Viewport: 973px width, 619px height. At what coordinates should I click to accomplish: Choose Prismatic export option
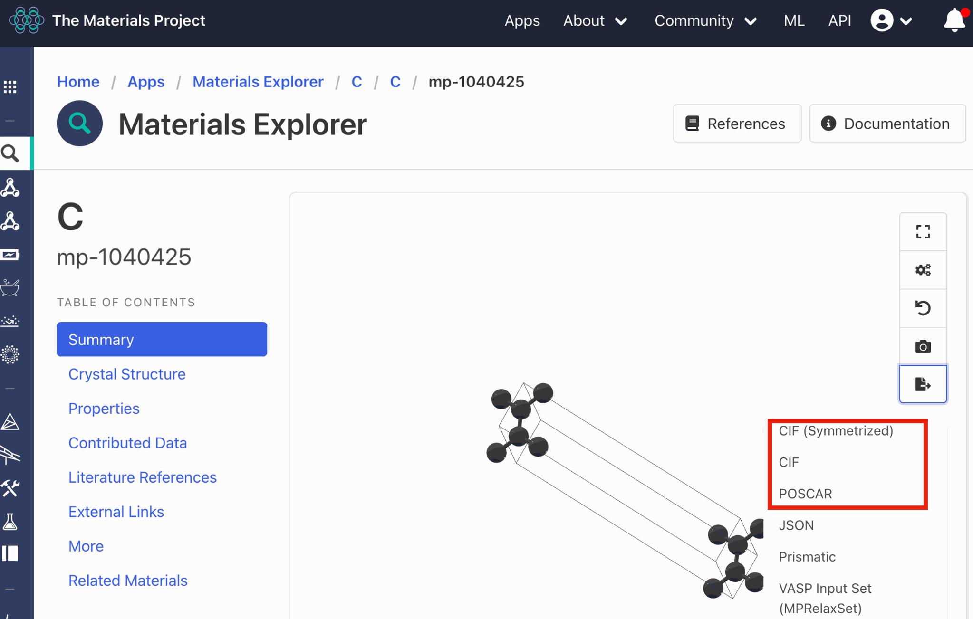pyautogui.click(x=807, y=557)
